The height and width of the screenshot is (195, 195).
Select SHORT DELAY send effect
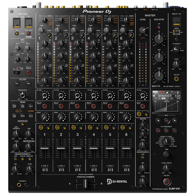coord(14,106)
